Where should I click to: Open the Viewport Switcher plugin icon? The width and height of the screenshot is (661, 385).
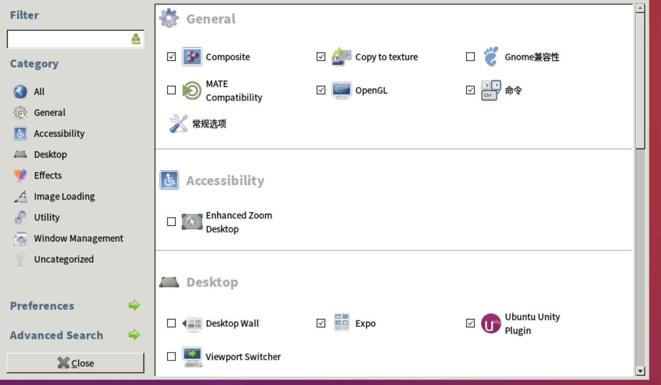coord(192,356)
